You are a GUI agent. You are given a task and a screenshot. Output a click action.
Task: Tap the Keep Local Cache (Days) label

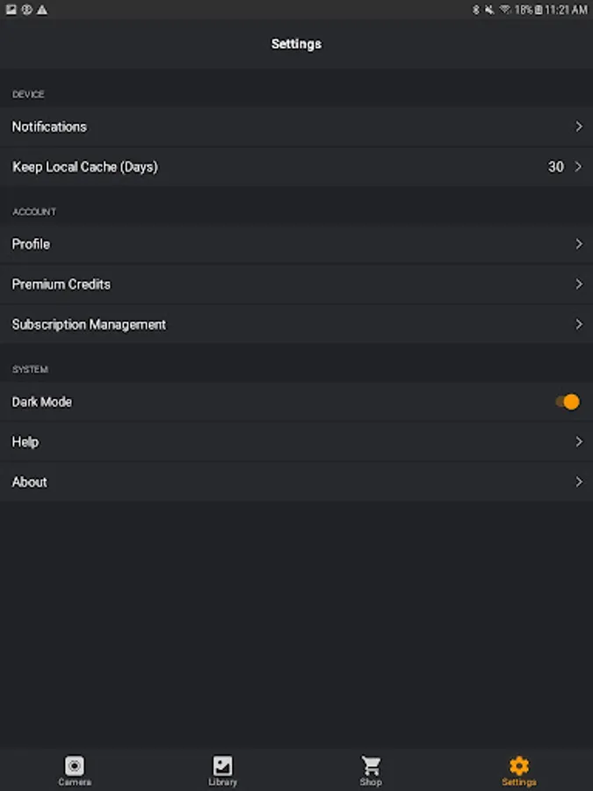tap(84, 167)
